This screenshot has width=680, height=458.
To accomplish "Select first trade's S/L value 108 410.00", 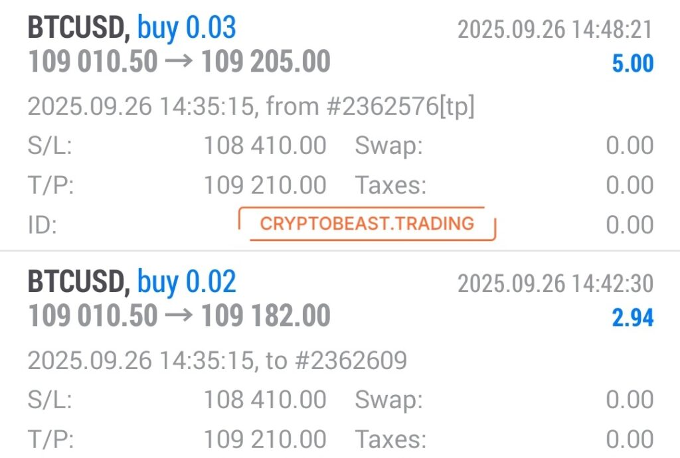I will [x=265, y=145].
